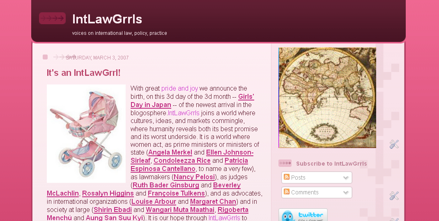Open the "It's an IntLawGrrl!" post title
Image resolution: width=439 pixels, height=221 pixels.
click(83, 73)
